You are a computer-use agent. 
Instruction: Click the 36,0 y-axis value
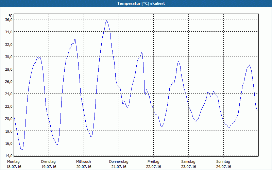9,20
